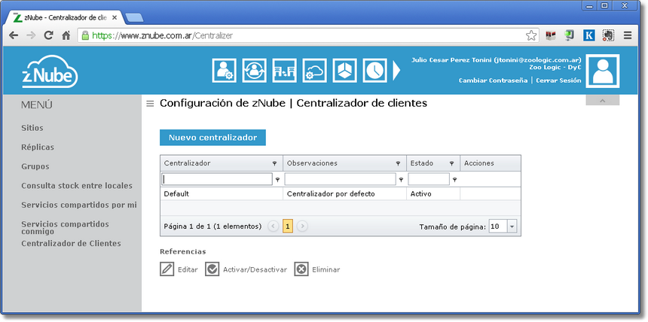Bookmark page with the star icon
Screen dimensions: 648x322
click(x=531, y=35)
